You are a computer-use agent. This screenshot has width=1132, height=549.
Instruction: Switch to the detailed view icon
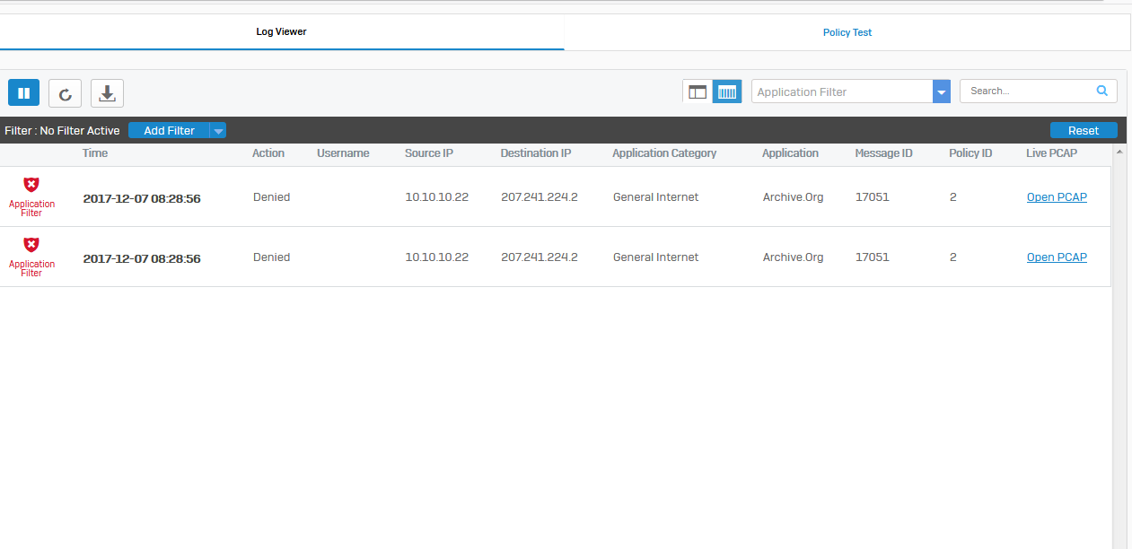727,91
